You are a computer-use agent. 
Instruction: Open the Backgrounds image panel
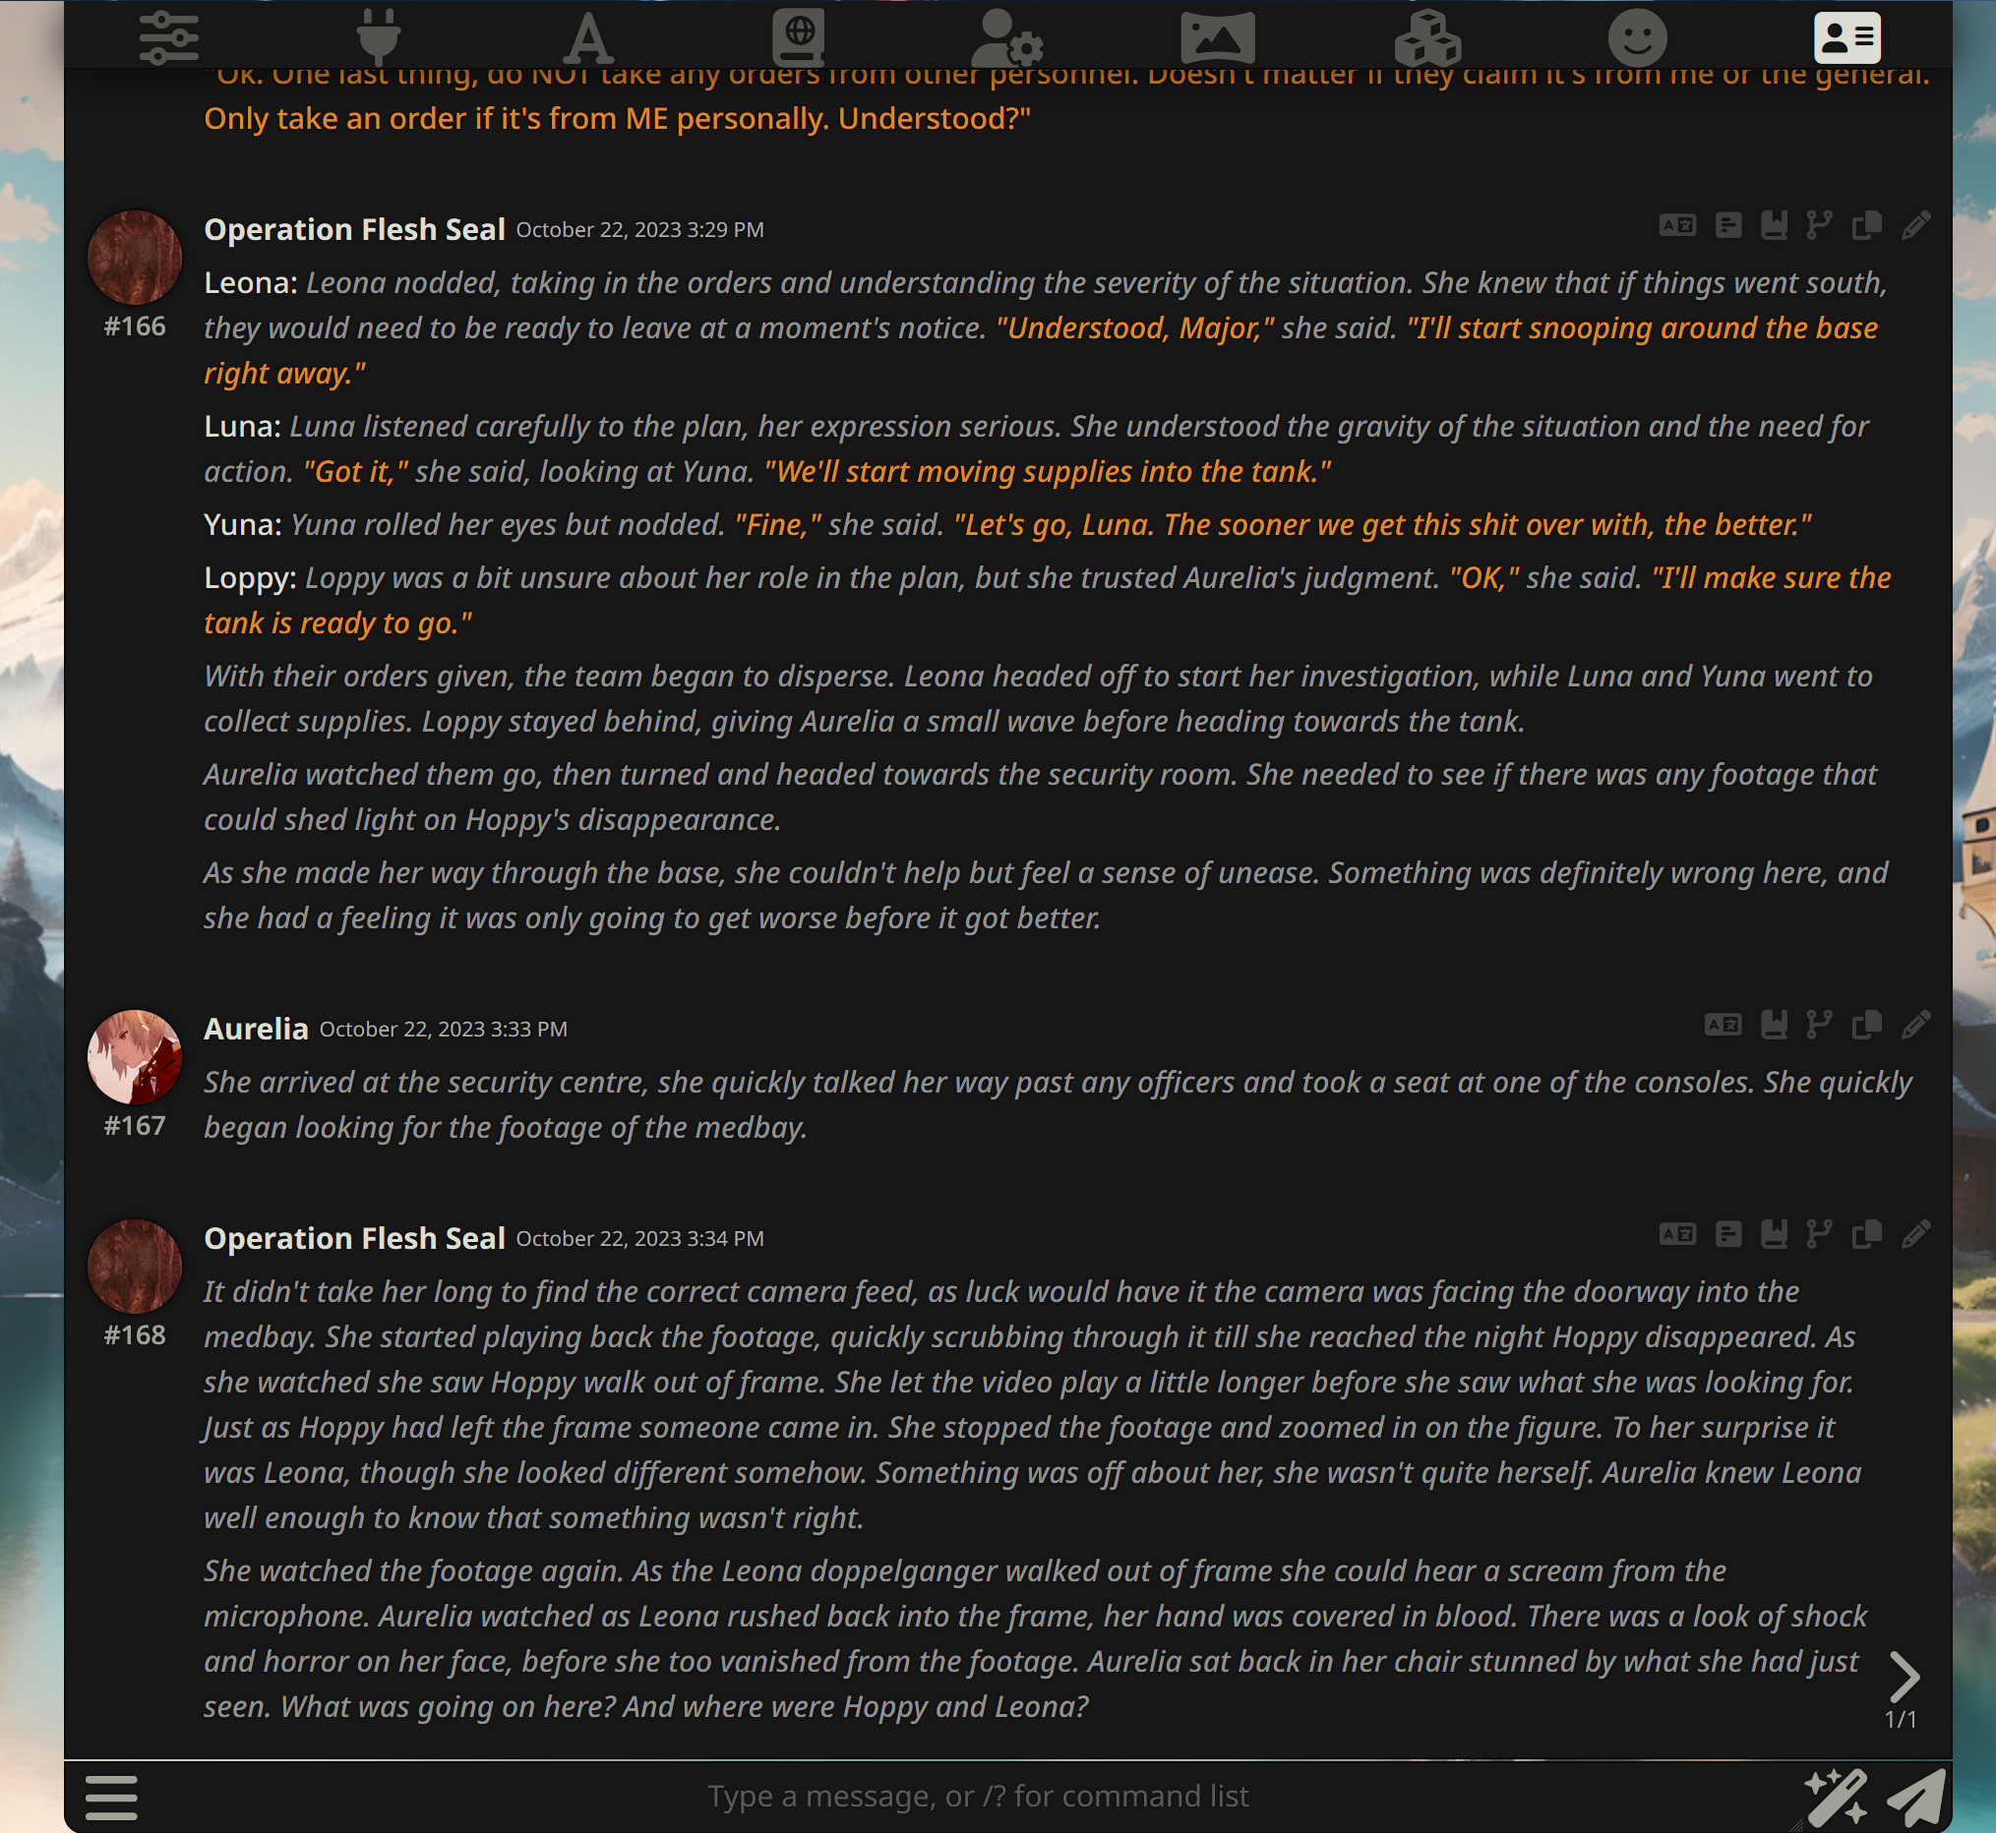coord(1217,37)
